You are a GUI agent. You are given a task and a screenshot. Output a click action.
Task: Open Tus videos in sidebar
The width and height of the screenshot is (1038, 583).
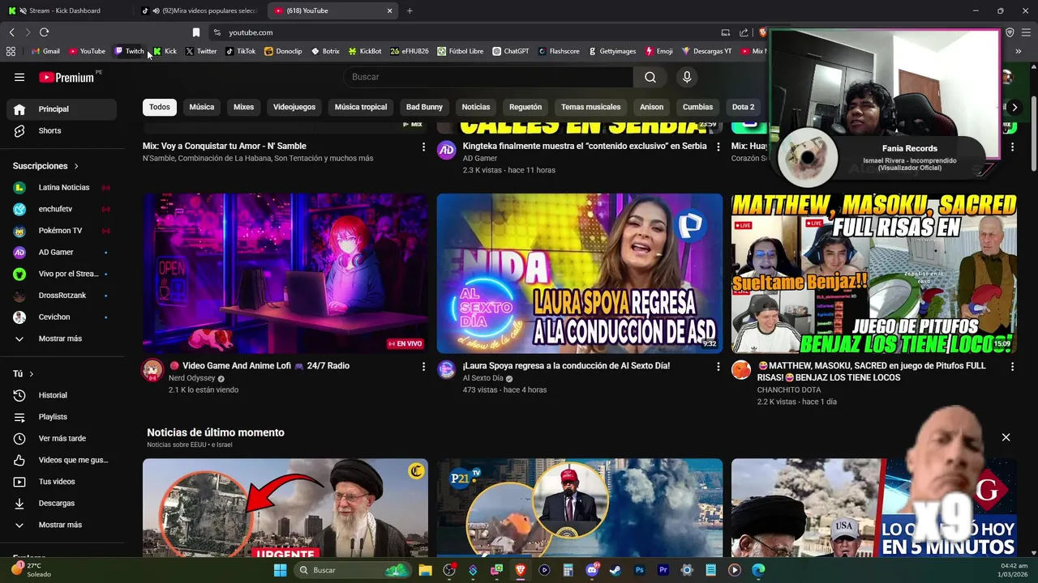coord(62,482)
